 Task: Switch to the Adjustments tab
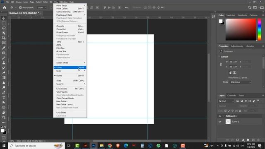237,46
